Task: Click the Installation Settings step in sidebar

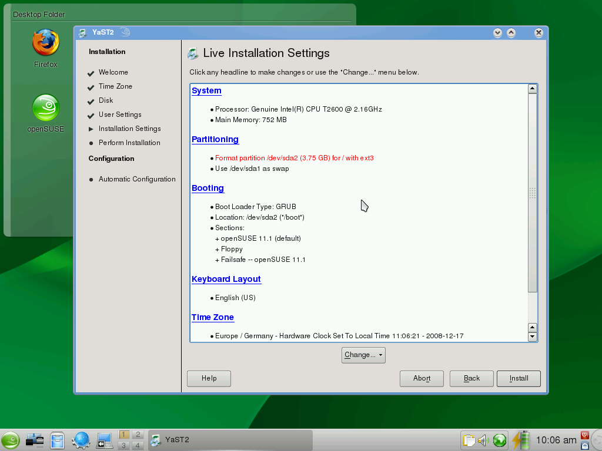Action: click(129, 129)
